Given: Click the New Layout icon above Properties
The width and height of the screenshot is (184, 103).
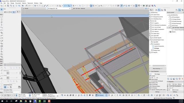Looking at the screenshot, I should click(168, 79).
